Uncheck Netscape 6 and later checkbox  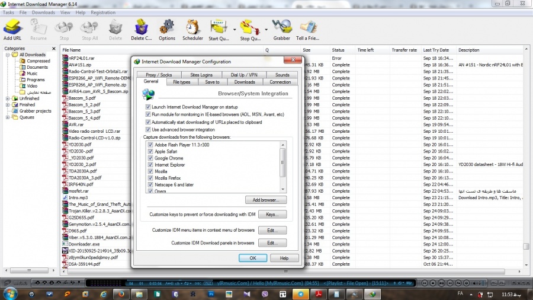150,185
